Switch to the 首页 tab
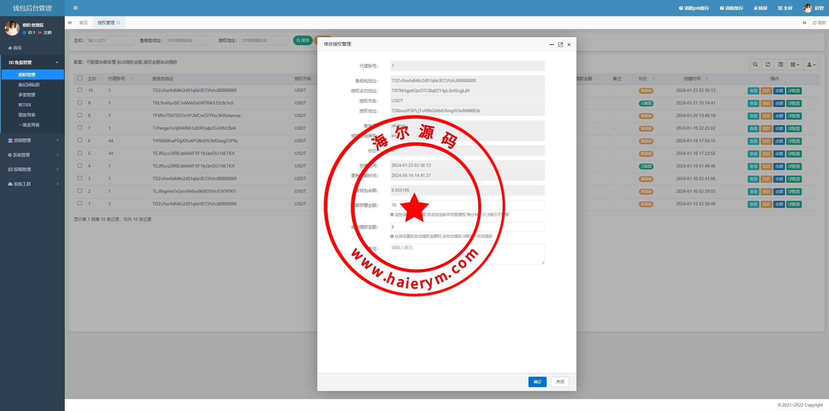Viewport: 829px width, 411px height. [84, 23]
